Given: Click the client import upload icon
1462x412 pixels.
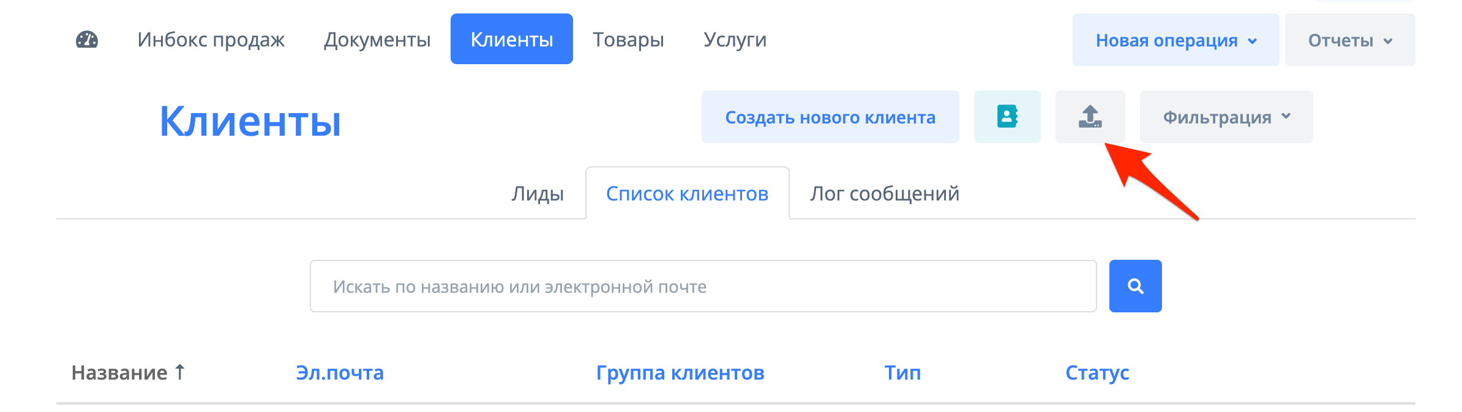Looking at the screenshot, I should pos(1090,117).
